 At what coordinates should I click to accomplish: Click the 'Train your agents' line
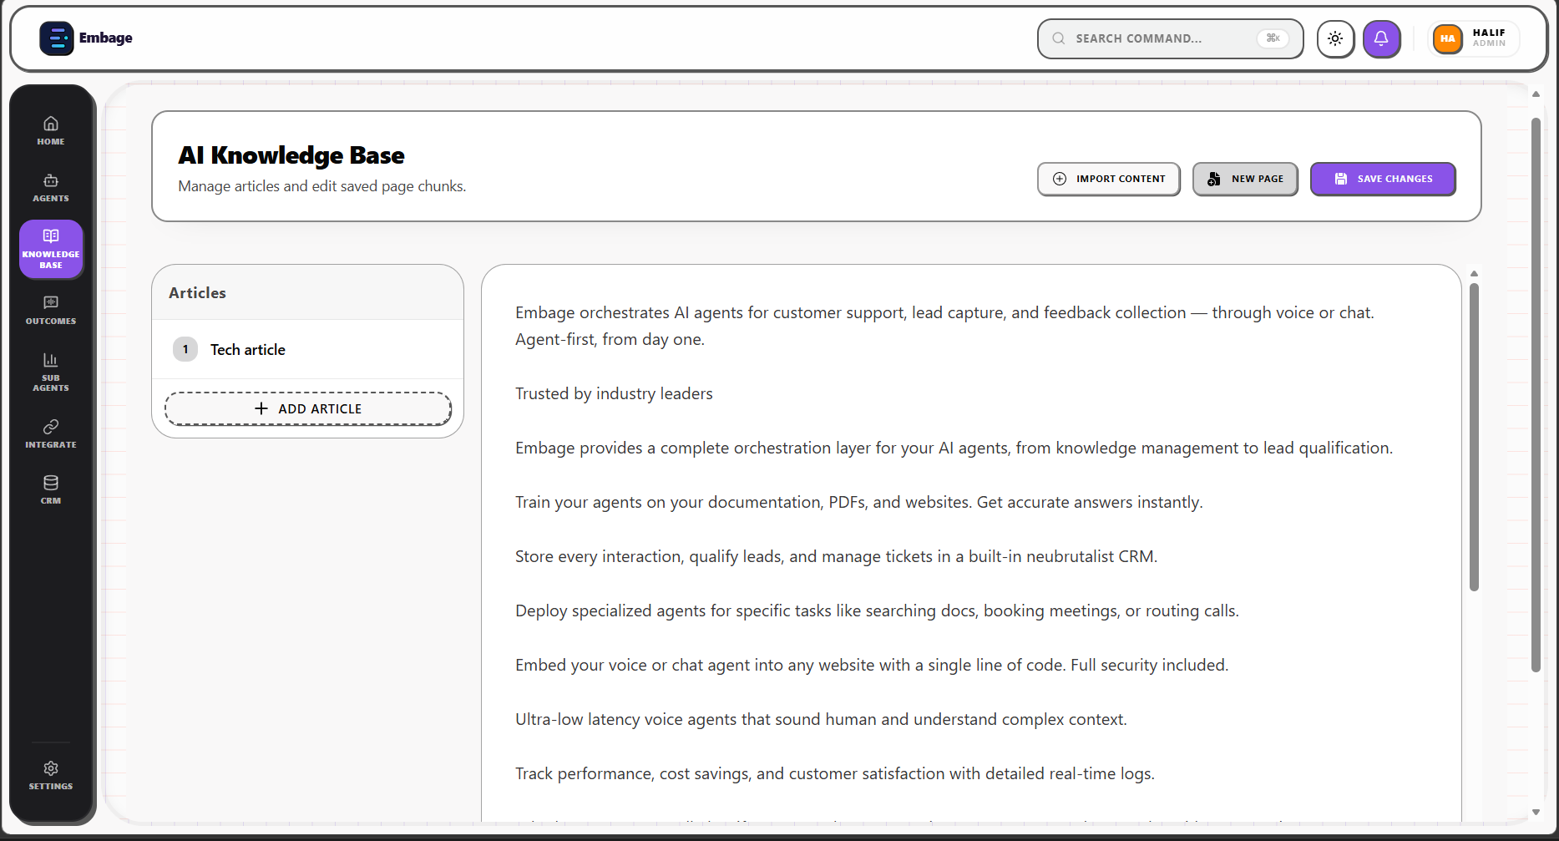click(x=858, y=502)
